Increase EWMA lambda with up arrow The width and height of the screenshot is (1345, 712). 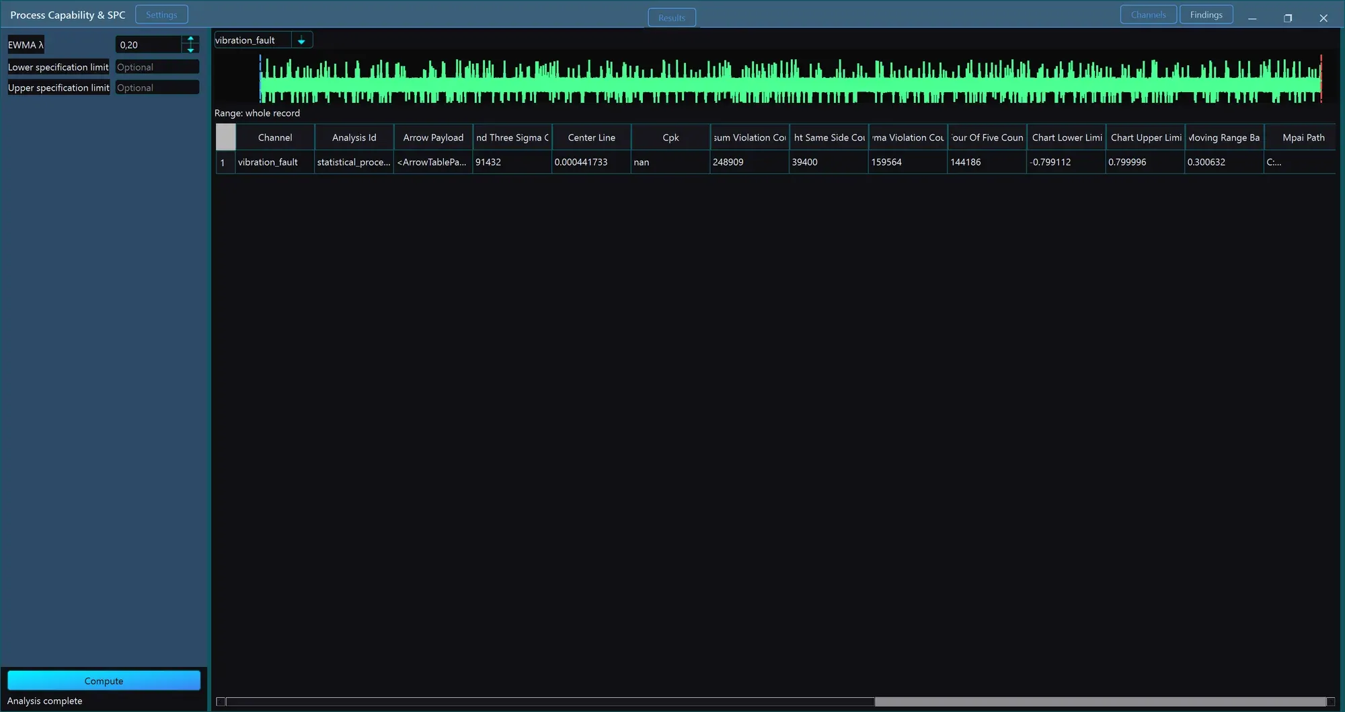pyautogui.click(x=190, y=40)
